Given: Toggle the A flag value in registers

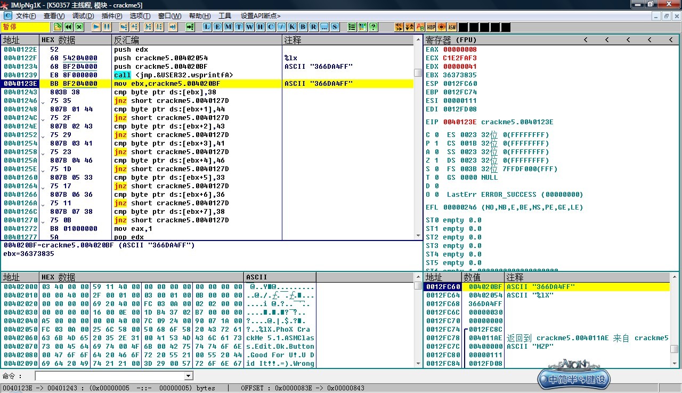Looking at the screenshot, I should 437,152.
